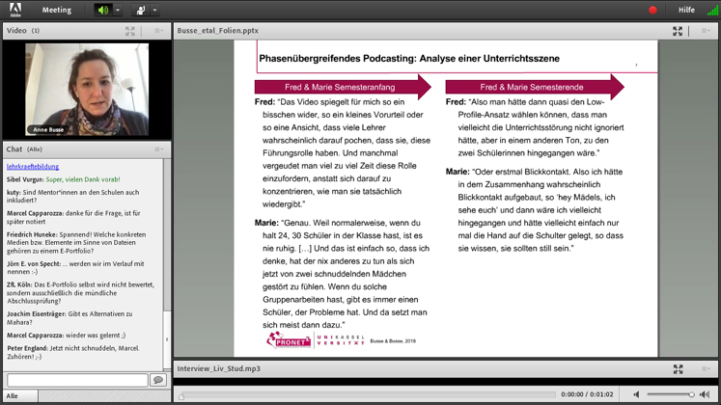This screenshot has height=405, width=721.
Task: Make the Busse_etal_Folien.pptx pod fullscreen
Action: pos(678,31)
